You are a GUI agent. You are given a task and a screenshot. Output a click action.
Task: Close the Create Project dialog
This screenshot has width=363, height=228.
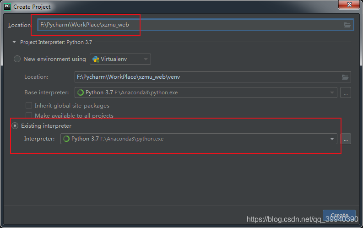349,5
